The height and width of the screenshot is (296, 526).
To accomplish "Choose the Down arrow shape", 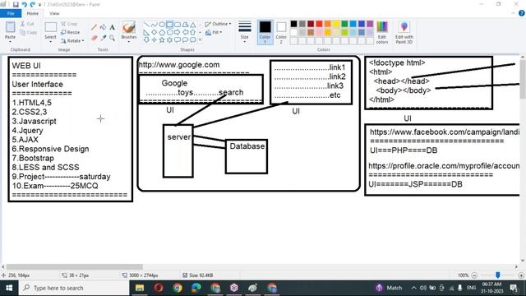I will (x=146, y=40).
